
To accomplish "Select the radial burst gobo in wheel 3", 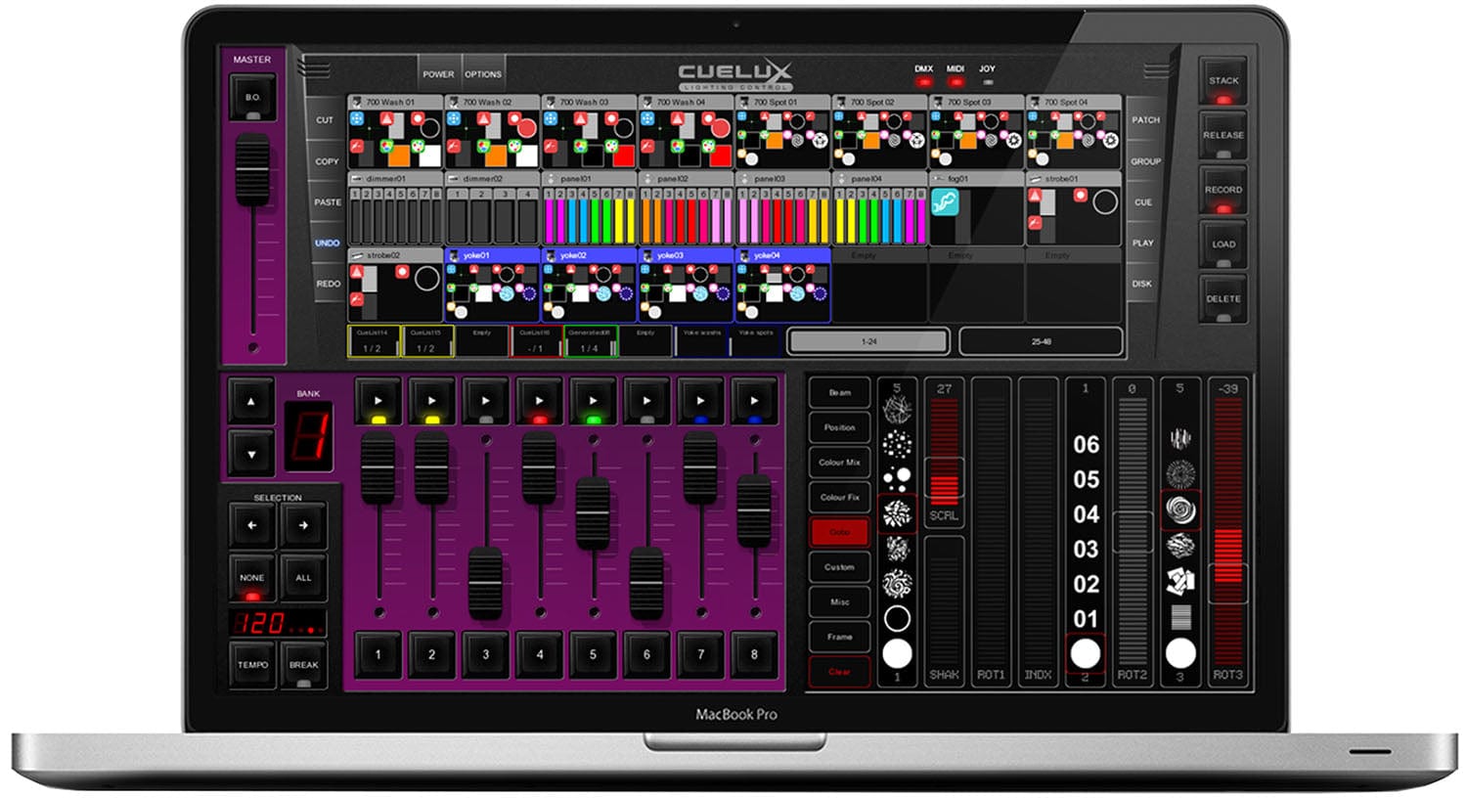I will click(1180, 473).
